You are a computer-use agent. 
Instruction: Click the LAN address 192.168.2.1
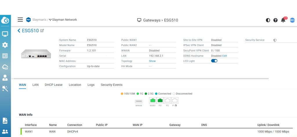click(x=156, y=56)
